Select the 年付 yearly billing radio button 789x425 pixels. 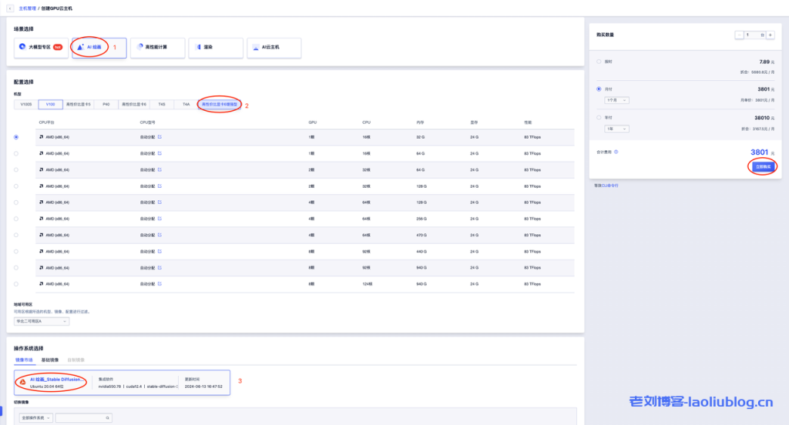[599, 118]
